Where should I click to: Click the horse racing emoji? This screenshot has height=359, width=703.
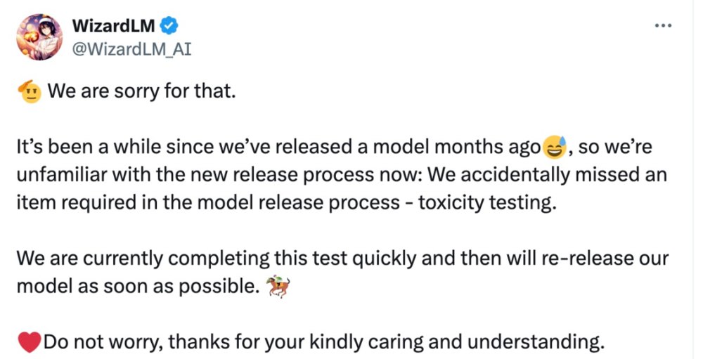point(278,287)
